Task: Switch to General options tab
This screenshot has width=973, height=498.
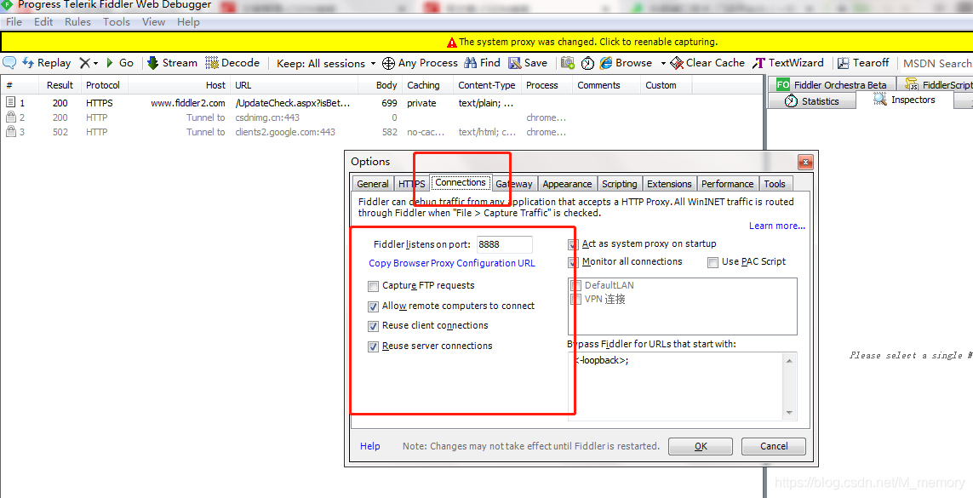Action: tap(373, 184)
